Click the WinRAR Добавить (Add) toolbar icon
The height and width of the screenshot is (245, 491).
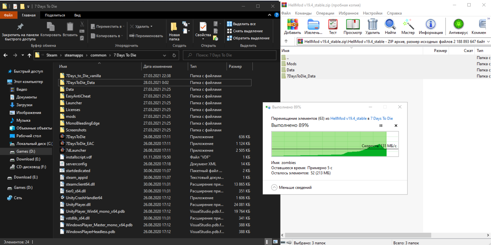[293, 25]
